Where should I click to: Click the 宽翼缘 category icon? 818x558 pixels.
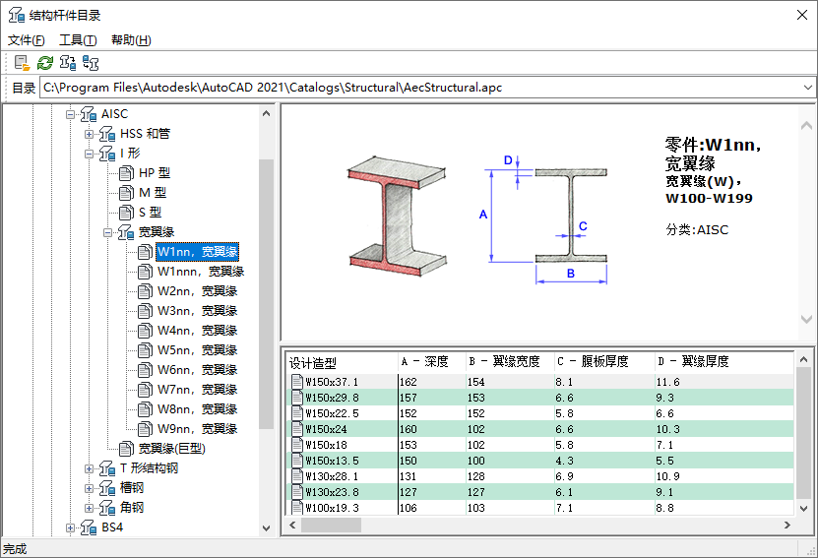point(126,232)
